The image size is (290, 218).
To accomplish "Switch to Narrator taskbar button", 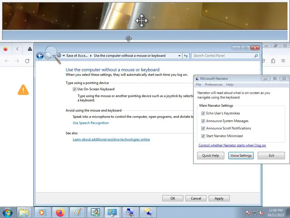I will (x=148, y=212).
